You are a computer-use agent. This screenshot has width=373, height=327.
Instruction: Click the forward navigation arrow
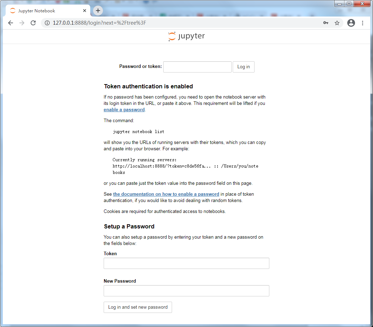22,23
